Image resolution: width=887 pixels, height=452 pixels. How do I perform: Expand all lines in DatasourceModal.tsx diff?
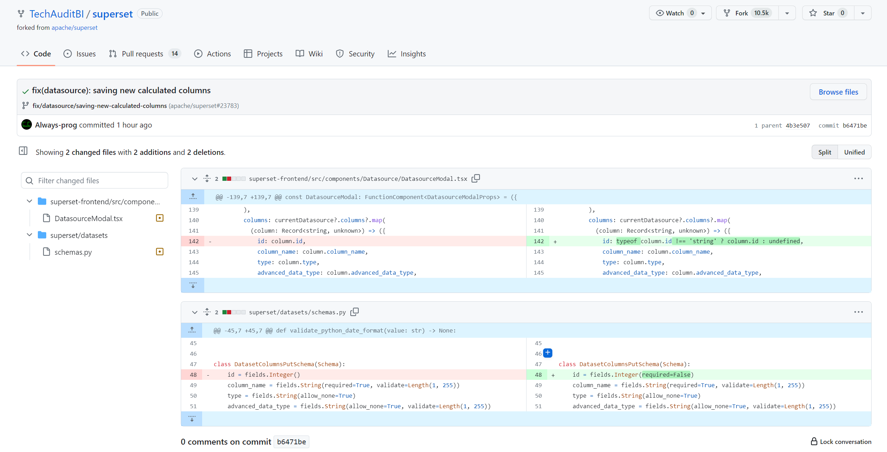pyautogui.click(x=207, y=178)
